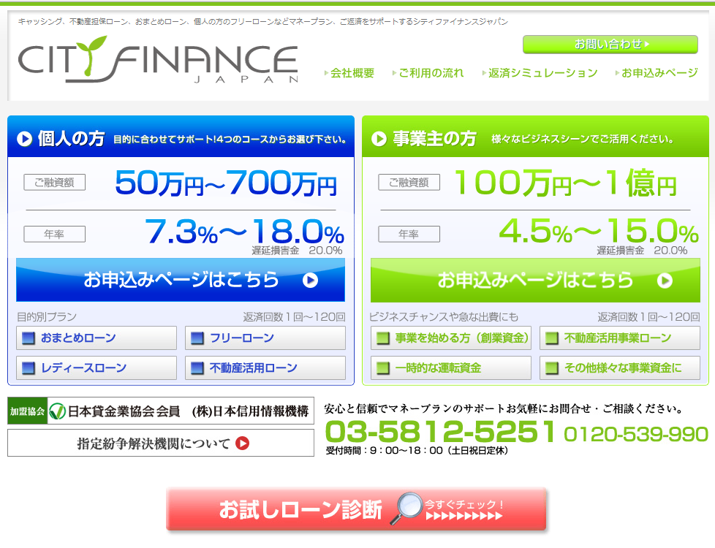Click the お試しローン診断 red banner
Image resolution: width=715 pixels, height=548 pixels.
(x=356, y=509)
